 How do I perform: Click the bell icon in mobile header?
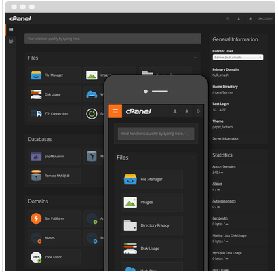tap(186, 111)
